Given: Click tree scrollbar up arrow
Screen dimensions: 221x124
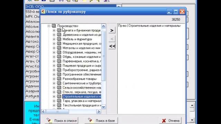Looking at the screenshot, I should point(103,26).
